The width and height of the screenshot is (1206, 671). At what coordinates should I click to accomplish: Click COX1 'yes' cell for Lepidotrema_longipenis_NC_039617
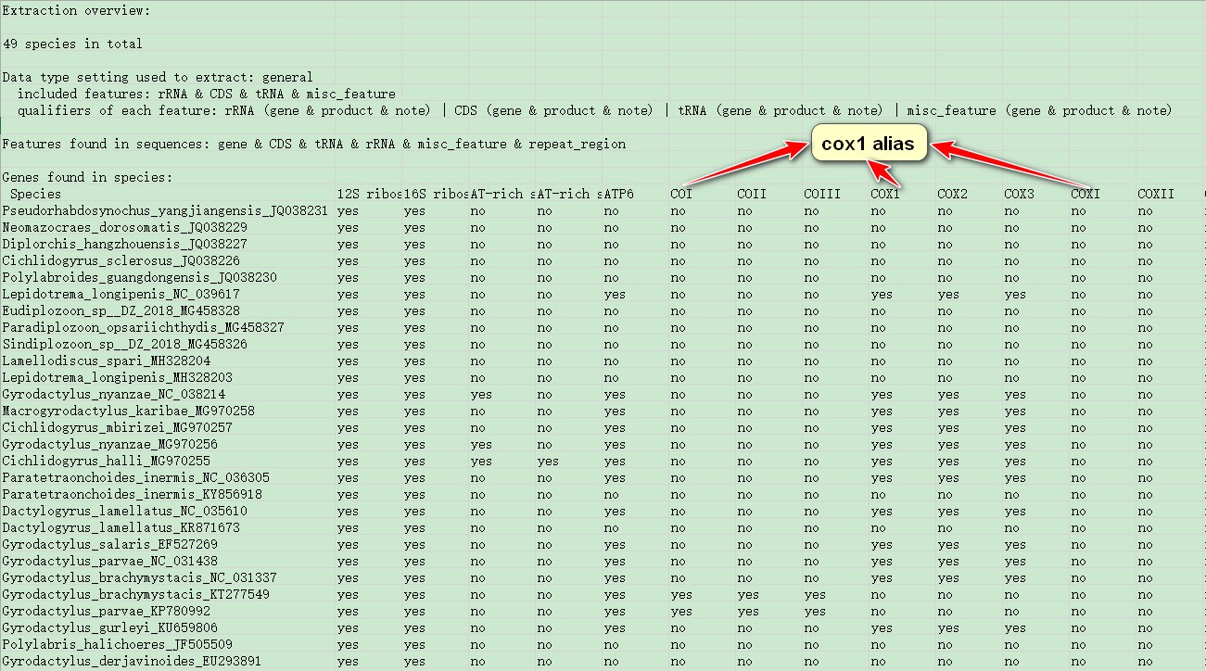(882, 295)
